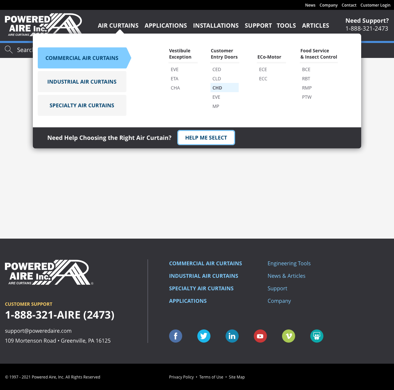Open footer Commercial Air Curtains link
This screenshot has height=390, width=394.
pos(206,263)
